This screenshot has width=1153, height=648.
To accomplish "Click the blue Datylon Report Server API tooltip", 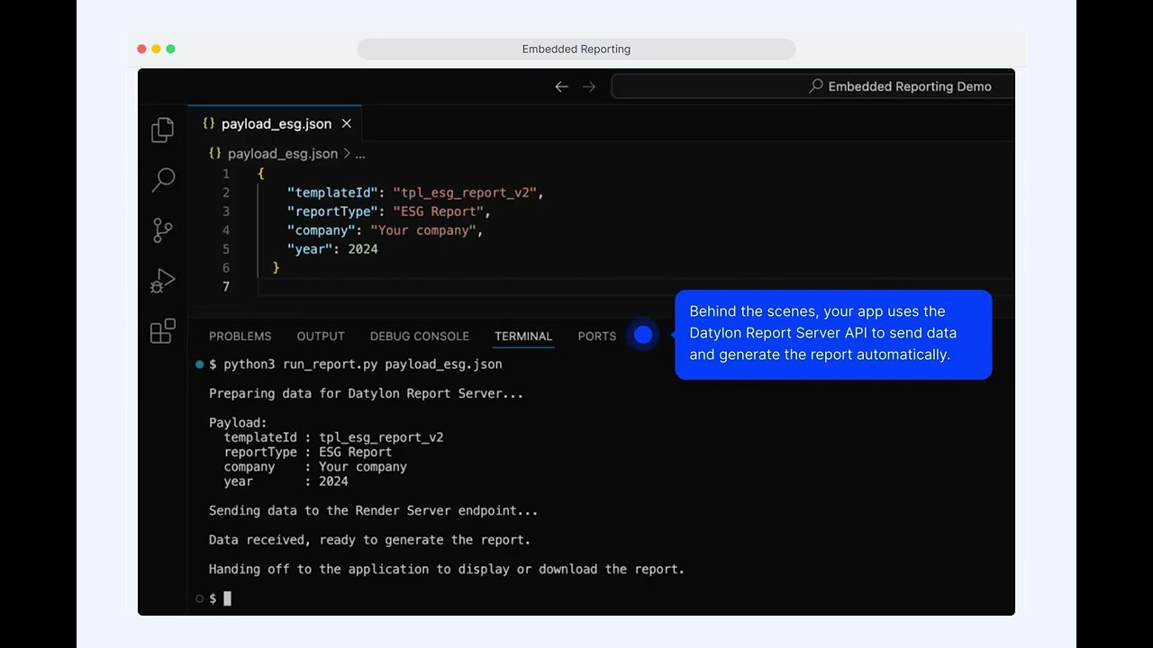I will [x=833, y=334].
